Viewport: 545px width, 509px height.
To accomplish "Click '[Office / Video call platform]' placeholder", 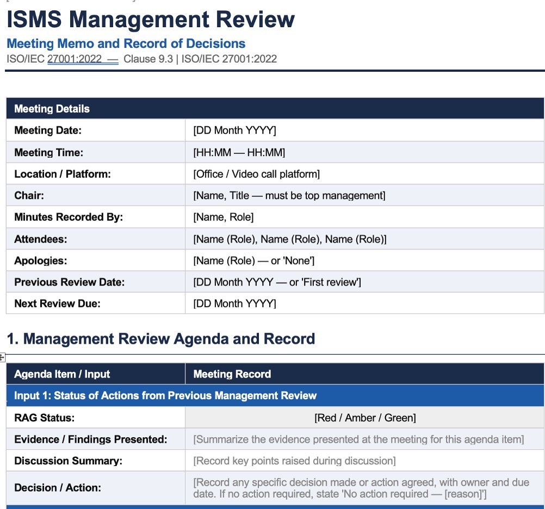I will (257, 173).
